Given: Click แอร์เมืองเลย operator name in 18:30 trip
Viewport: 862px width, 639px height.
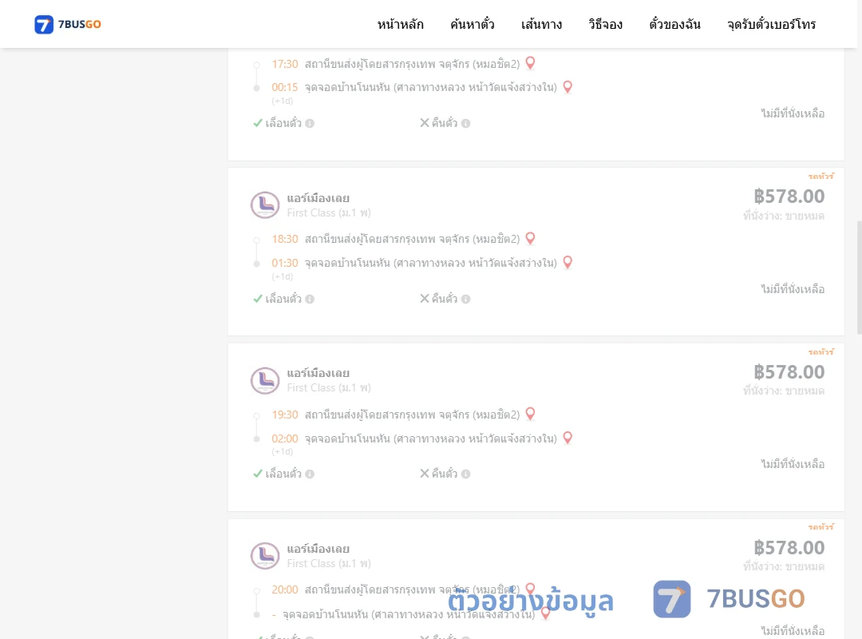Looking at the screenshot, I should coord(318,198).
